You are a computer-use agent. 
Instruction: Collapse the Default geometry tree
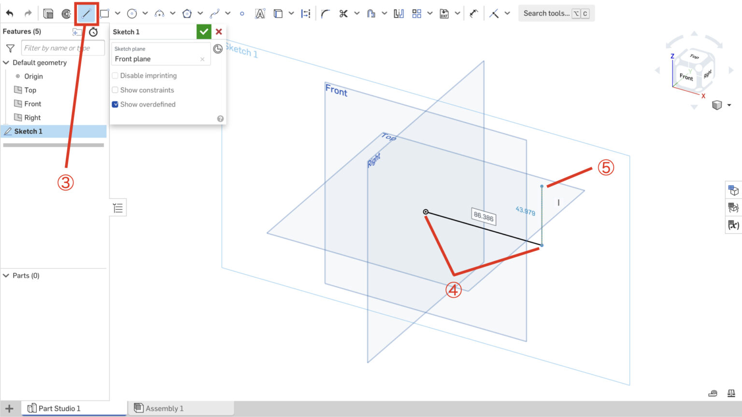[6, 63]
